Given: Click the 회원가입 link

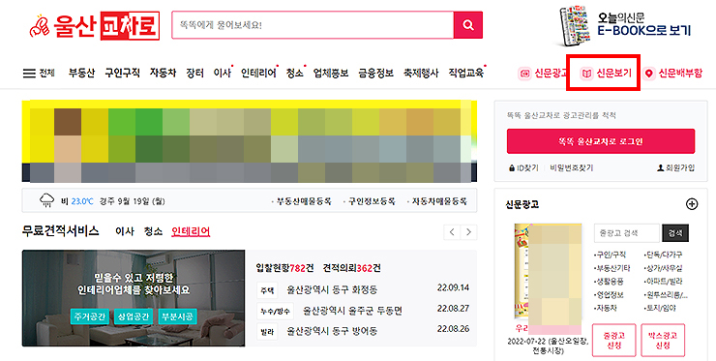Looking at the screenshot, I should click(x=680, y=168).
